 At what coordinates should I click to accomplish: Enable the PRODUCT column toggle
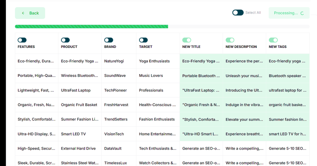65,40
